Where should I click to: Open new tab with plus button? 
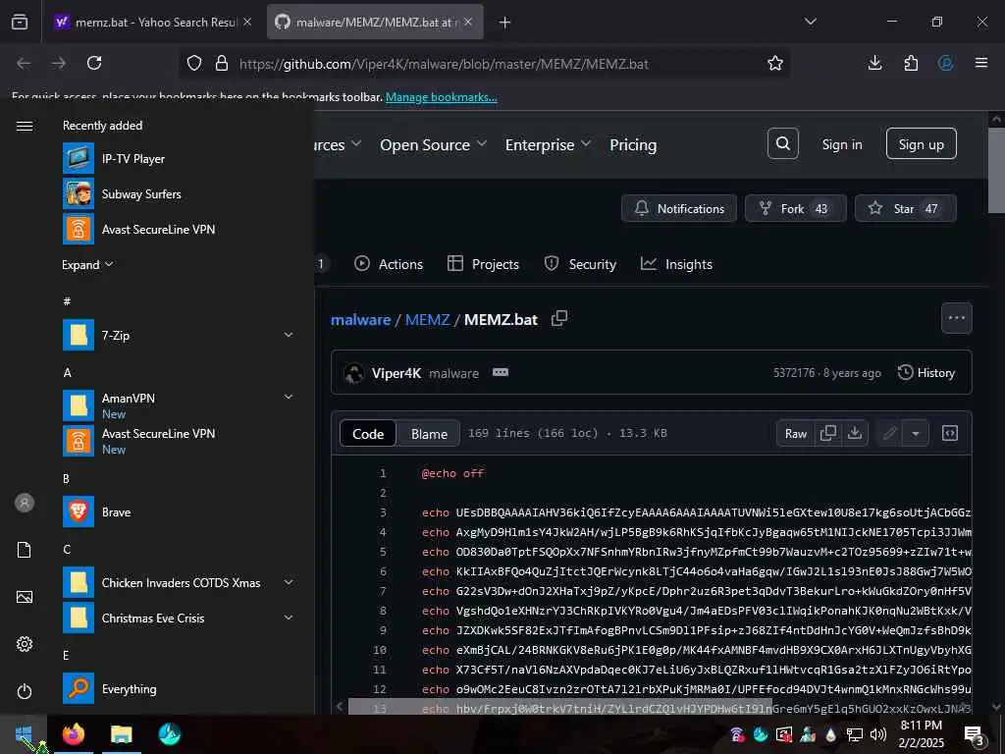[x=504, y=22]
